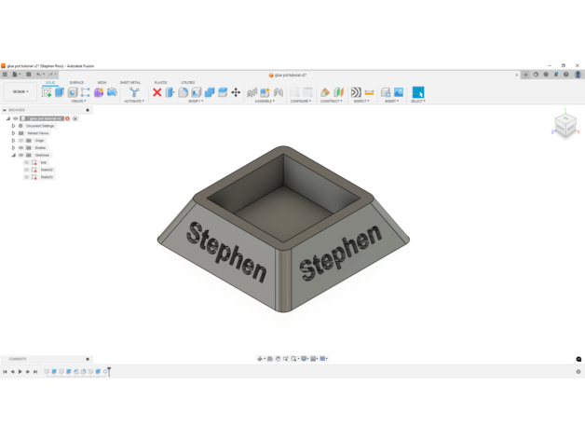Image resolution: width=585 pixels, height=440 pixels.
Task: Click the Offset Plane icon in Construct
Action: click(325, 92)
